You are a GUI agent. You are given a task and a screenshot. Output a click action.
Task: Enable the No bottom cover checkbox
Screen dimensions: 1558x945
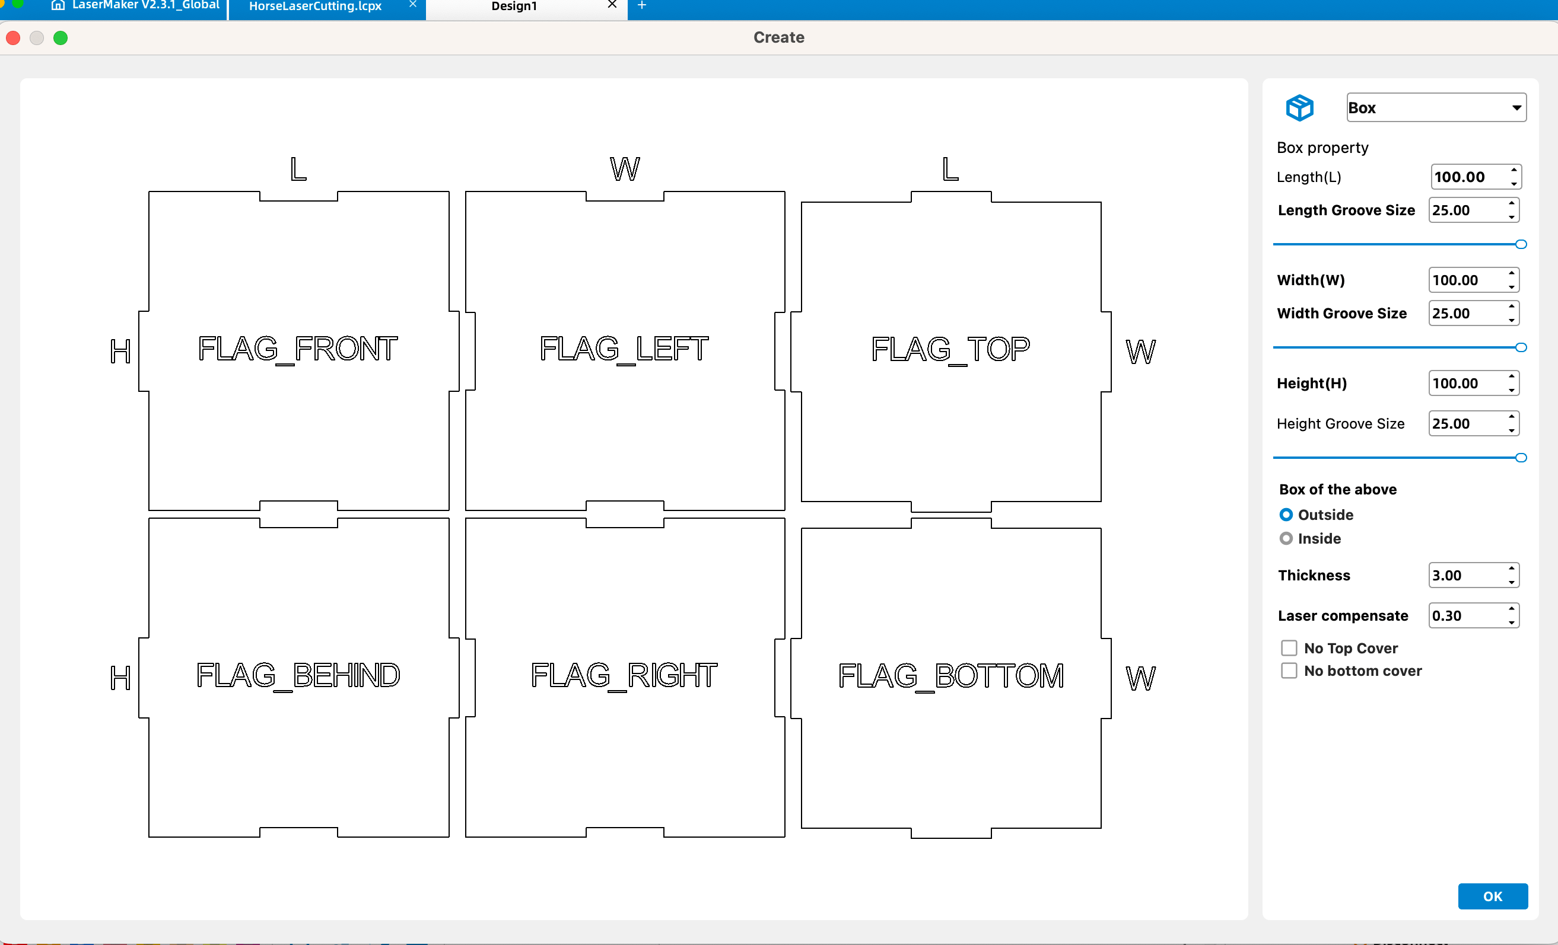(x=1289, y=671)
